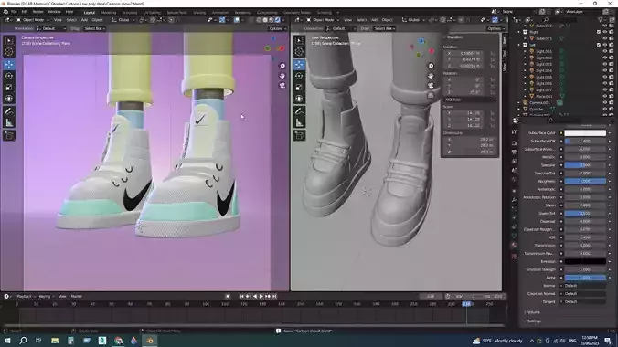Click the Alpha slider
Image resolution: width=618 pixels, height=347 pixels.
click(585, 278)
